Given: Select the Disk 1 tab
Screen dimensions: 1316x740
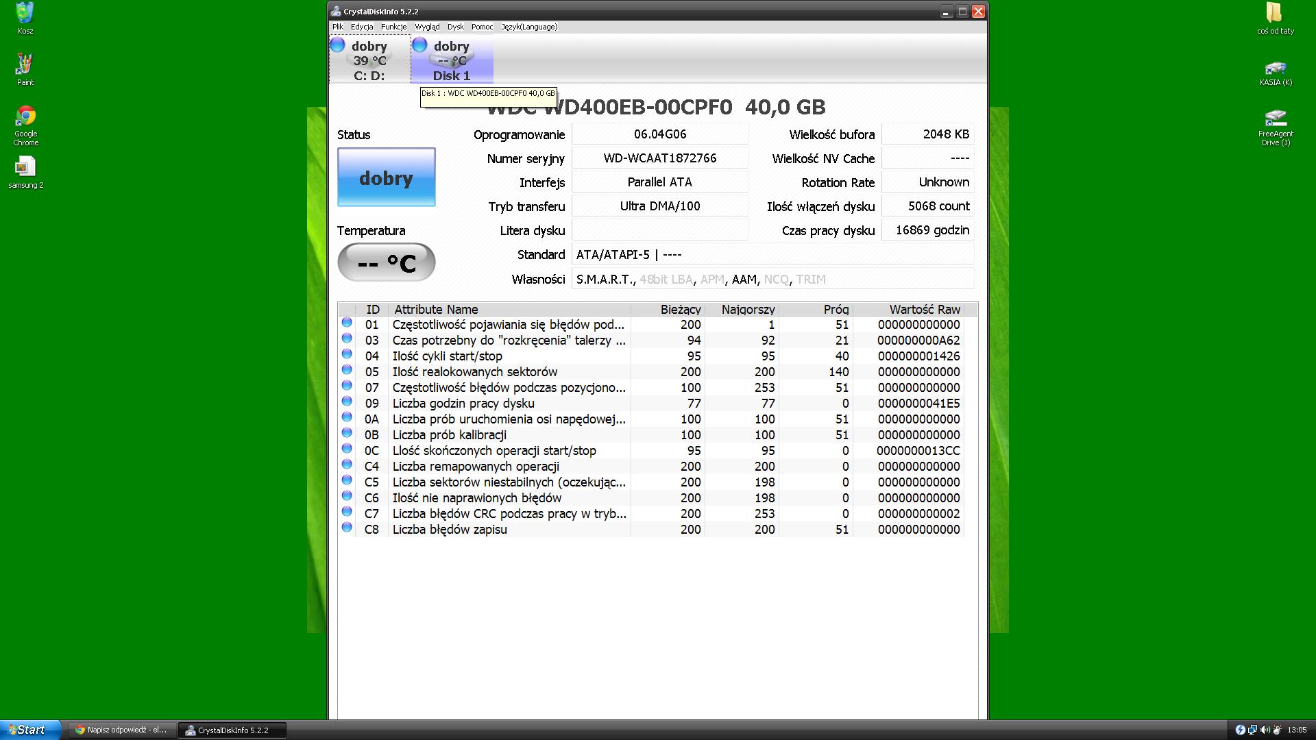Looking at the screenshot, I should pos(452,60).
